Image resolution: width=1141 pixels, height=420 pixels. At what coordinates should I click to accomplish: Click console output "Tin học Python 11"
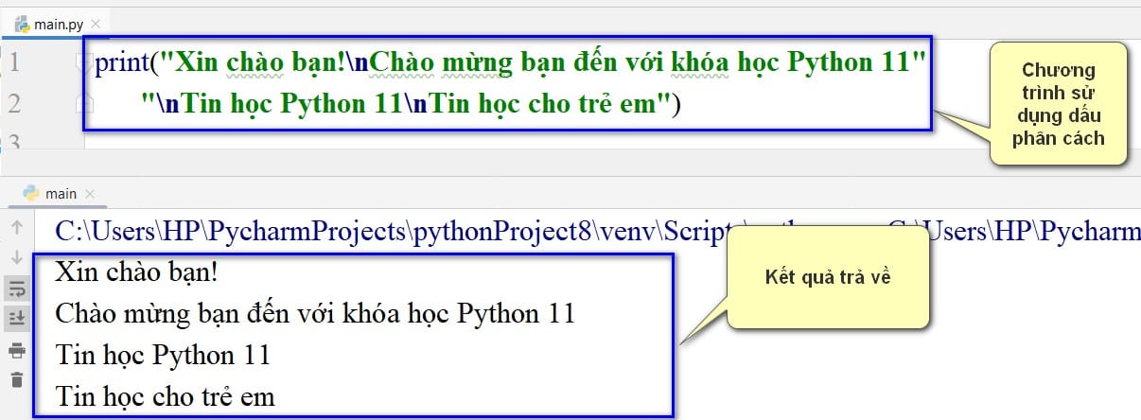click(163, 356)
